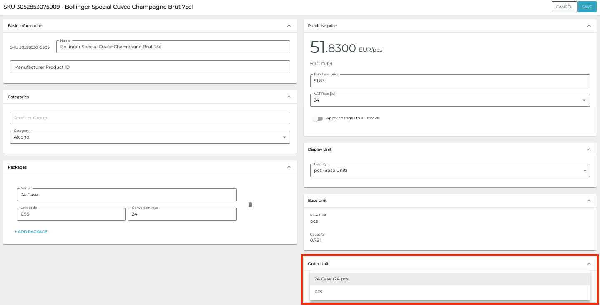Delete the 24 Case package
Screen dimensions: 600x305
pos(250,204)
